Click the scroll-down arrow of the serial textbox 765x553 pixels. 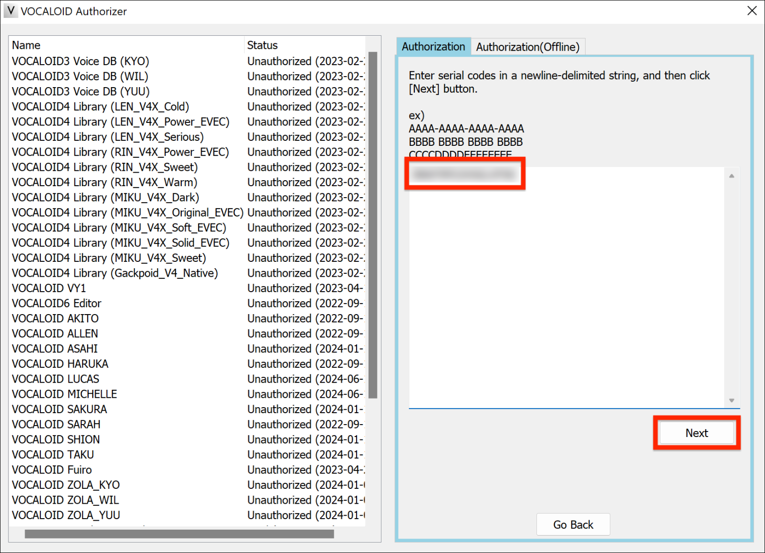tap(732, 400)
